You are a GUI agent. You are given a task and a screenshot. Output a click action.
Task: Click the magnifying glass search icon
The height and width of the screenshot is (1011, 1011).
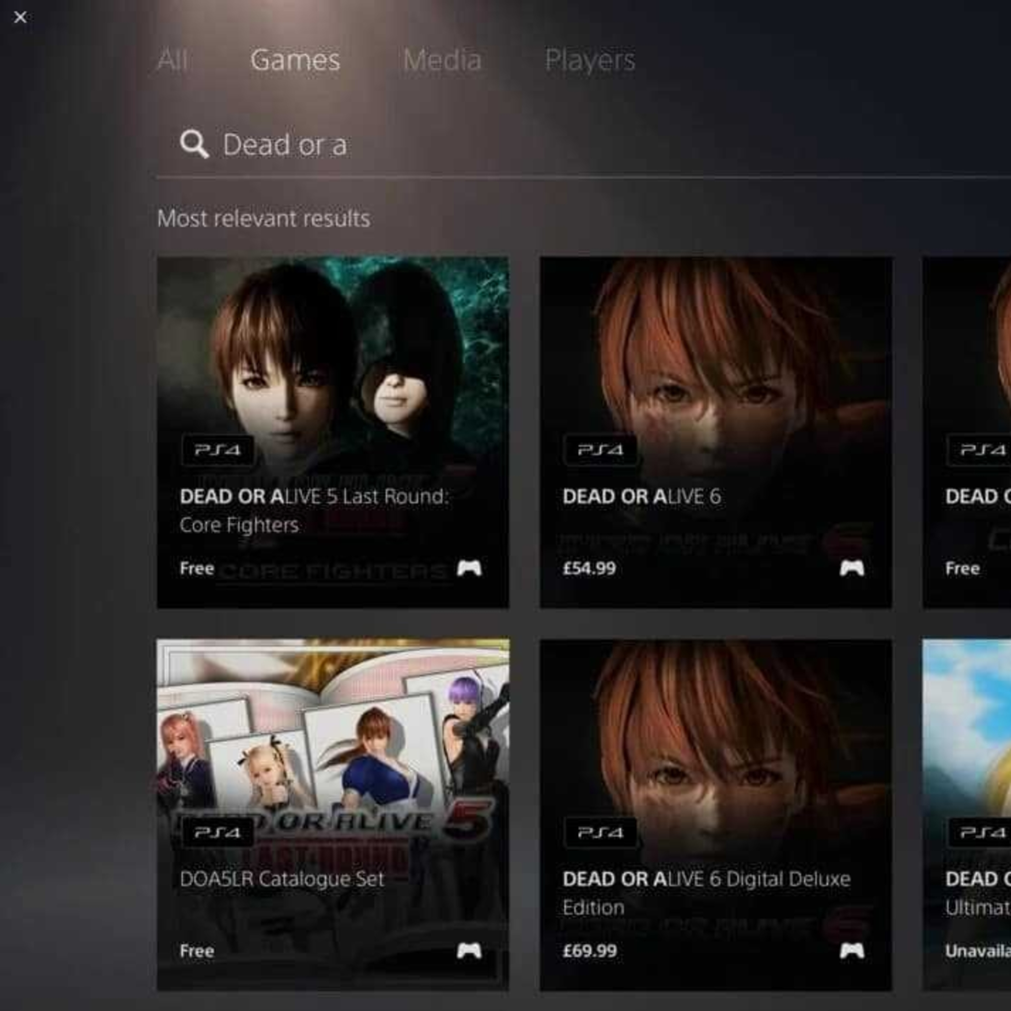pyautogui.click(x=194, y=144)
